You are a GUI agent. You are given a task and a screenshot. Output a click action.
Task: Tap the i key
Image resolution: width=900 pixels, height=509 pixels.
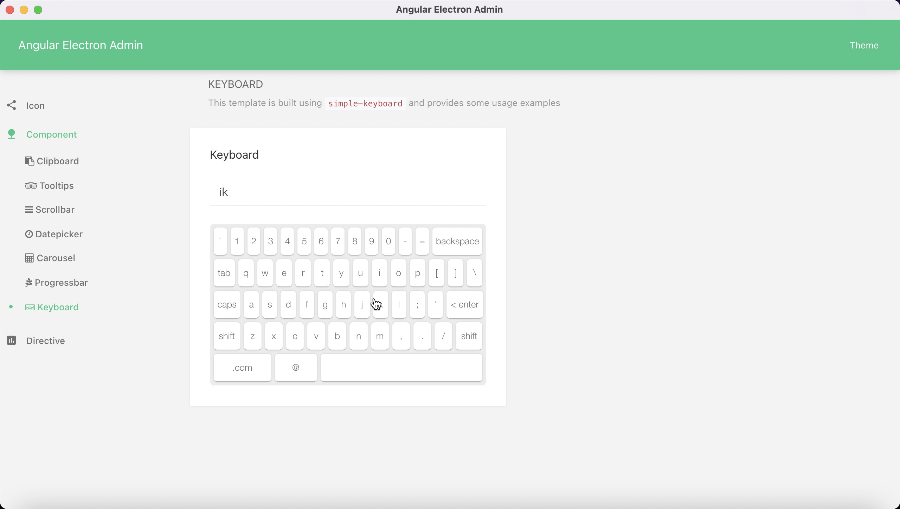379,273
